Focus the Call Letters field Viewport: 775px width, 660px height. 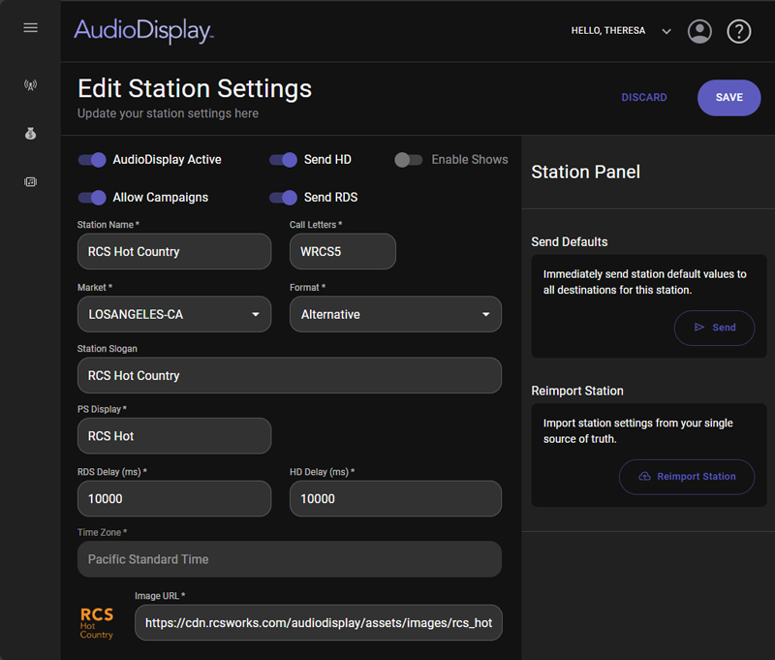(x=343, y=251)
